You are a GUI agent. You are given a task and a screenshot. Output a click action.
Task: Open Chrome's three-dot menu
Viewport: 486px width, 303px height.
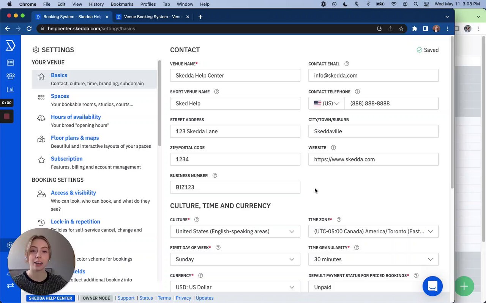tap(447, 29)
